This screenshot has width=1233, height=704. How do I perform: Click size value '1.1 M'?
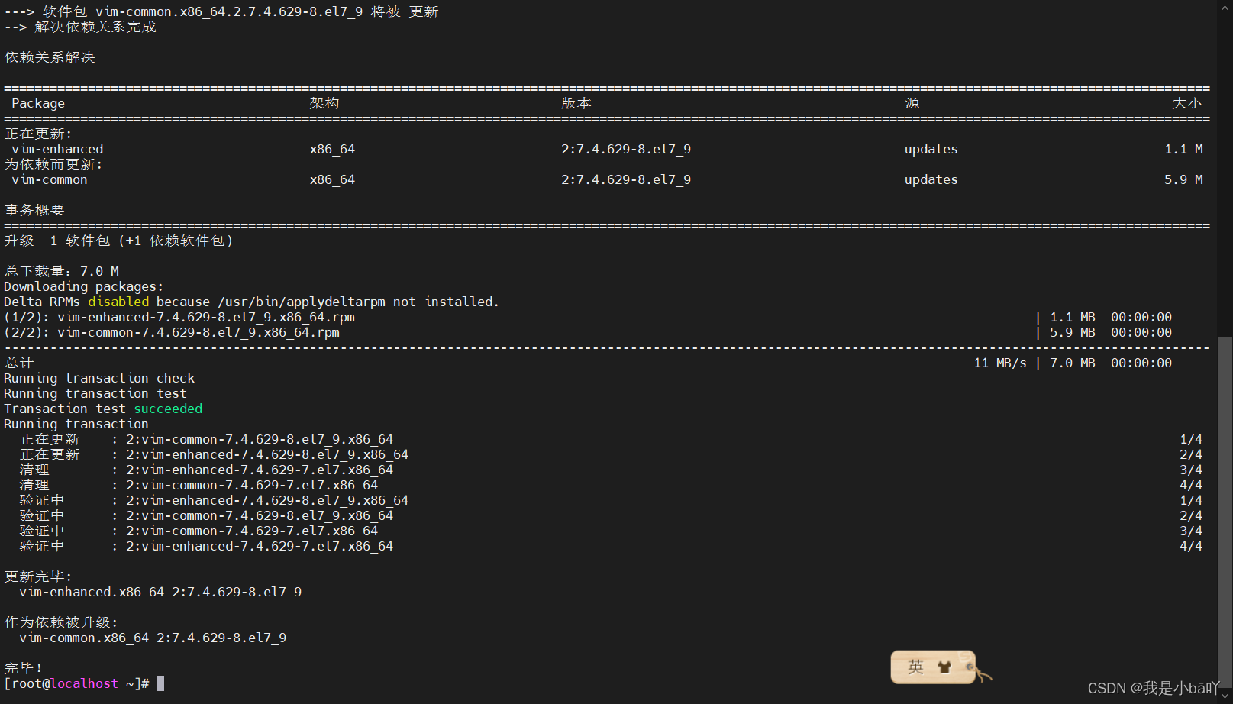pos(1183,149)
